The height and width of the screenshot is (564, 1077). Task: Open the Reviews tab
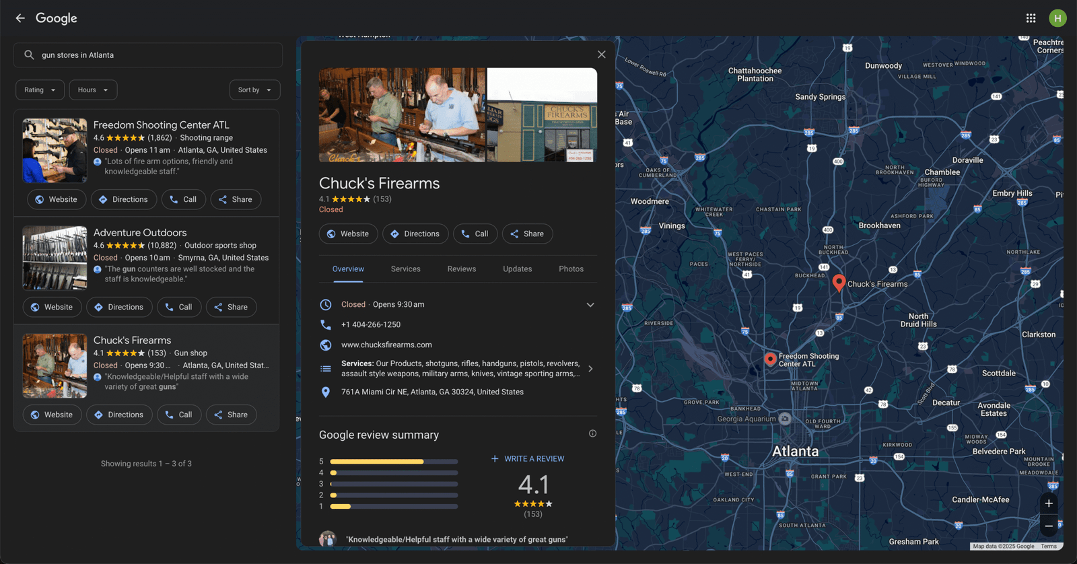click(462, 269)
